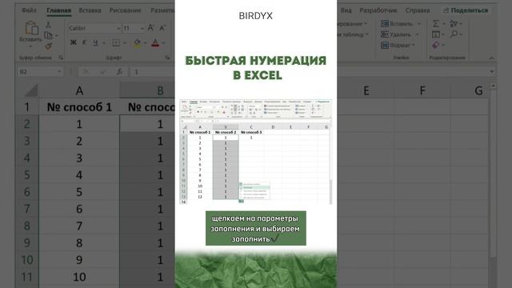This screenshot has width=512, height=288.
Task: Click the Cut scissors icon
Action: (x=48, y=25)
